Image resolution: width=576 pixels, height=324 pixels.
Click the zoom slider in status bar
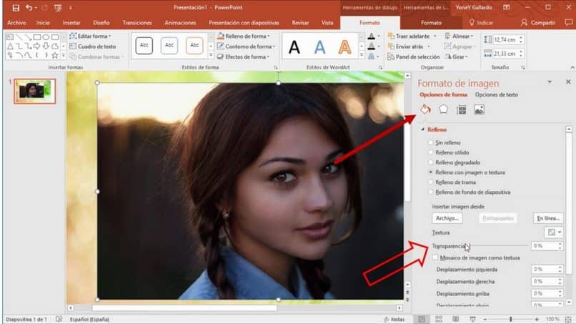(x=511, y=319)
